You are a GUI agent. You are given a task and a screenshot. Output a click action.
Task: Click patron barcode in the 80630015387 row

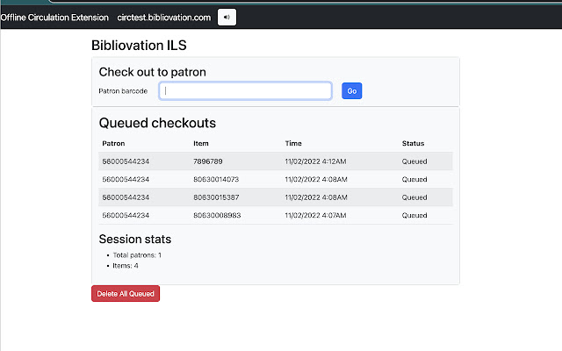126,197
